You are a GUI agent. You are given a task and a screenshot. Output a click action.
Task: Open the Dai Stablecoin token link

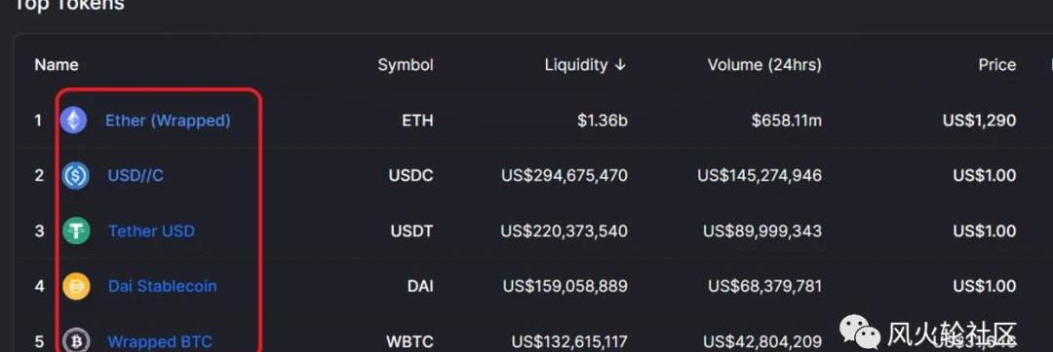click(163, 287)
